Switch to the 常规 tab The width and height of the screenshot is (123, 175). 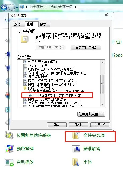(x=18, y=25)
